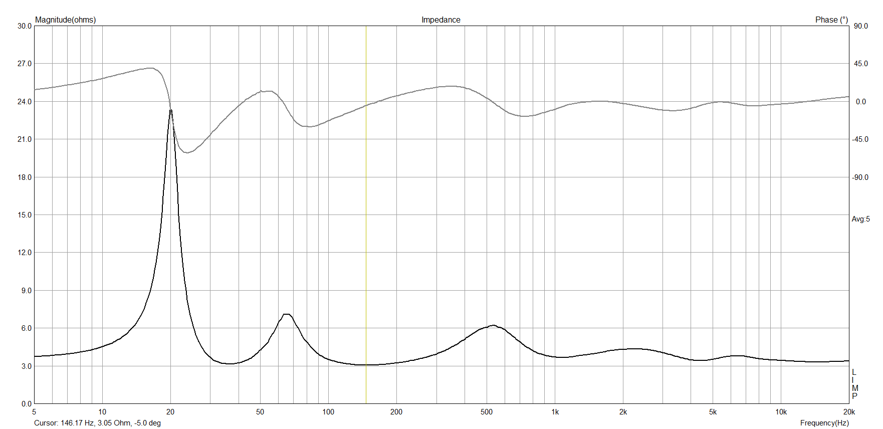
Task: Click the '-45.0' phase axis value
Action: click(x=860, y=139)
